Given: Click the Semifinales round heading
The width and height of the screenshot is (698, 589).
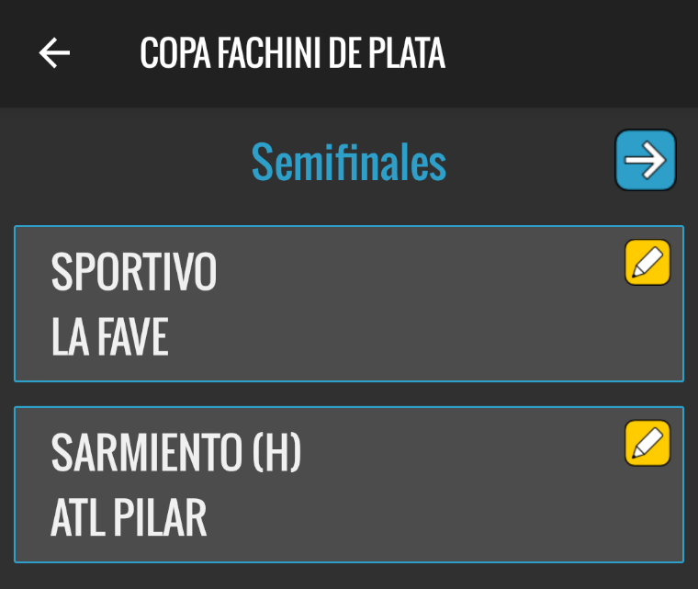Looking at the screenshot, I should point(349,163).
